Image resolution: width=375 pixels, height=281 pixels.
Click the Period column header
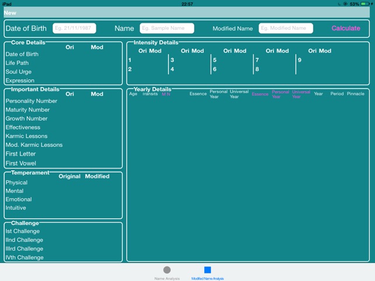coord(337,94)
